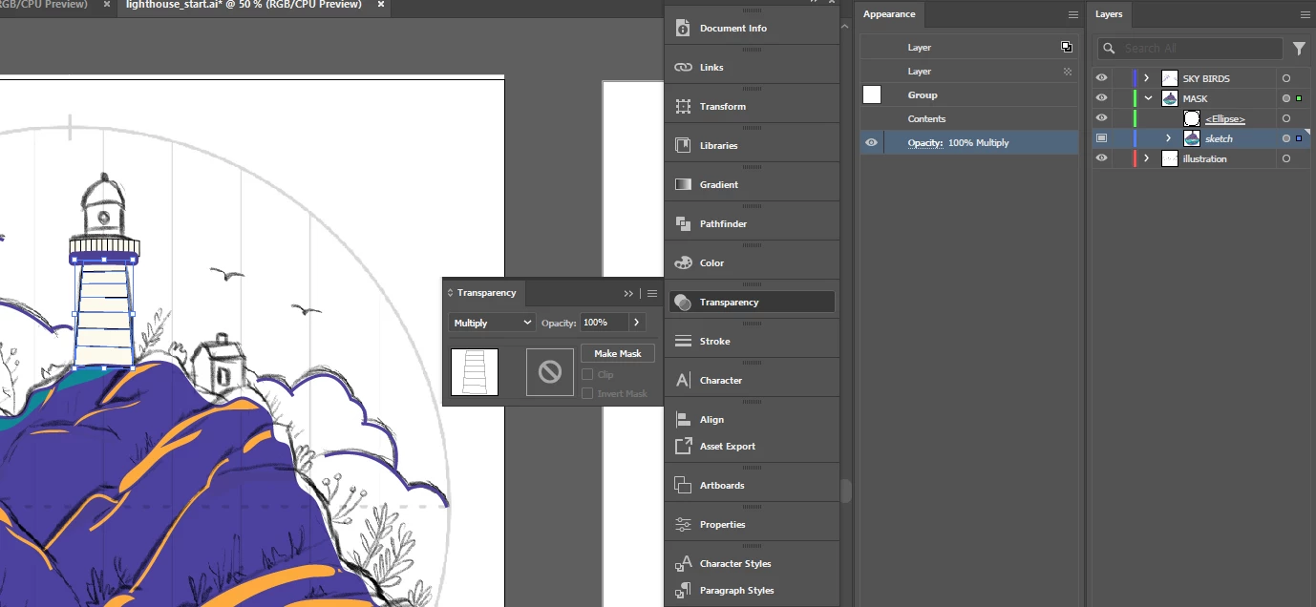Click the Search All layers field
The image size is (1316, 607).
(1190, 49)
